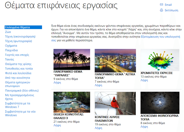This screenshot has height=132, width=184.
Task: Click the "7 εικόνες στο θέμα" text
Action: (107, 82)
